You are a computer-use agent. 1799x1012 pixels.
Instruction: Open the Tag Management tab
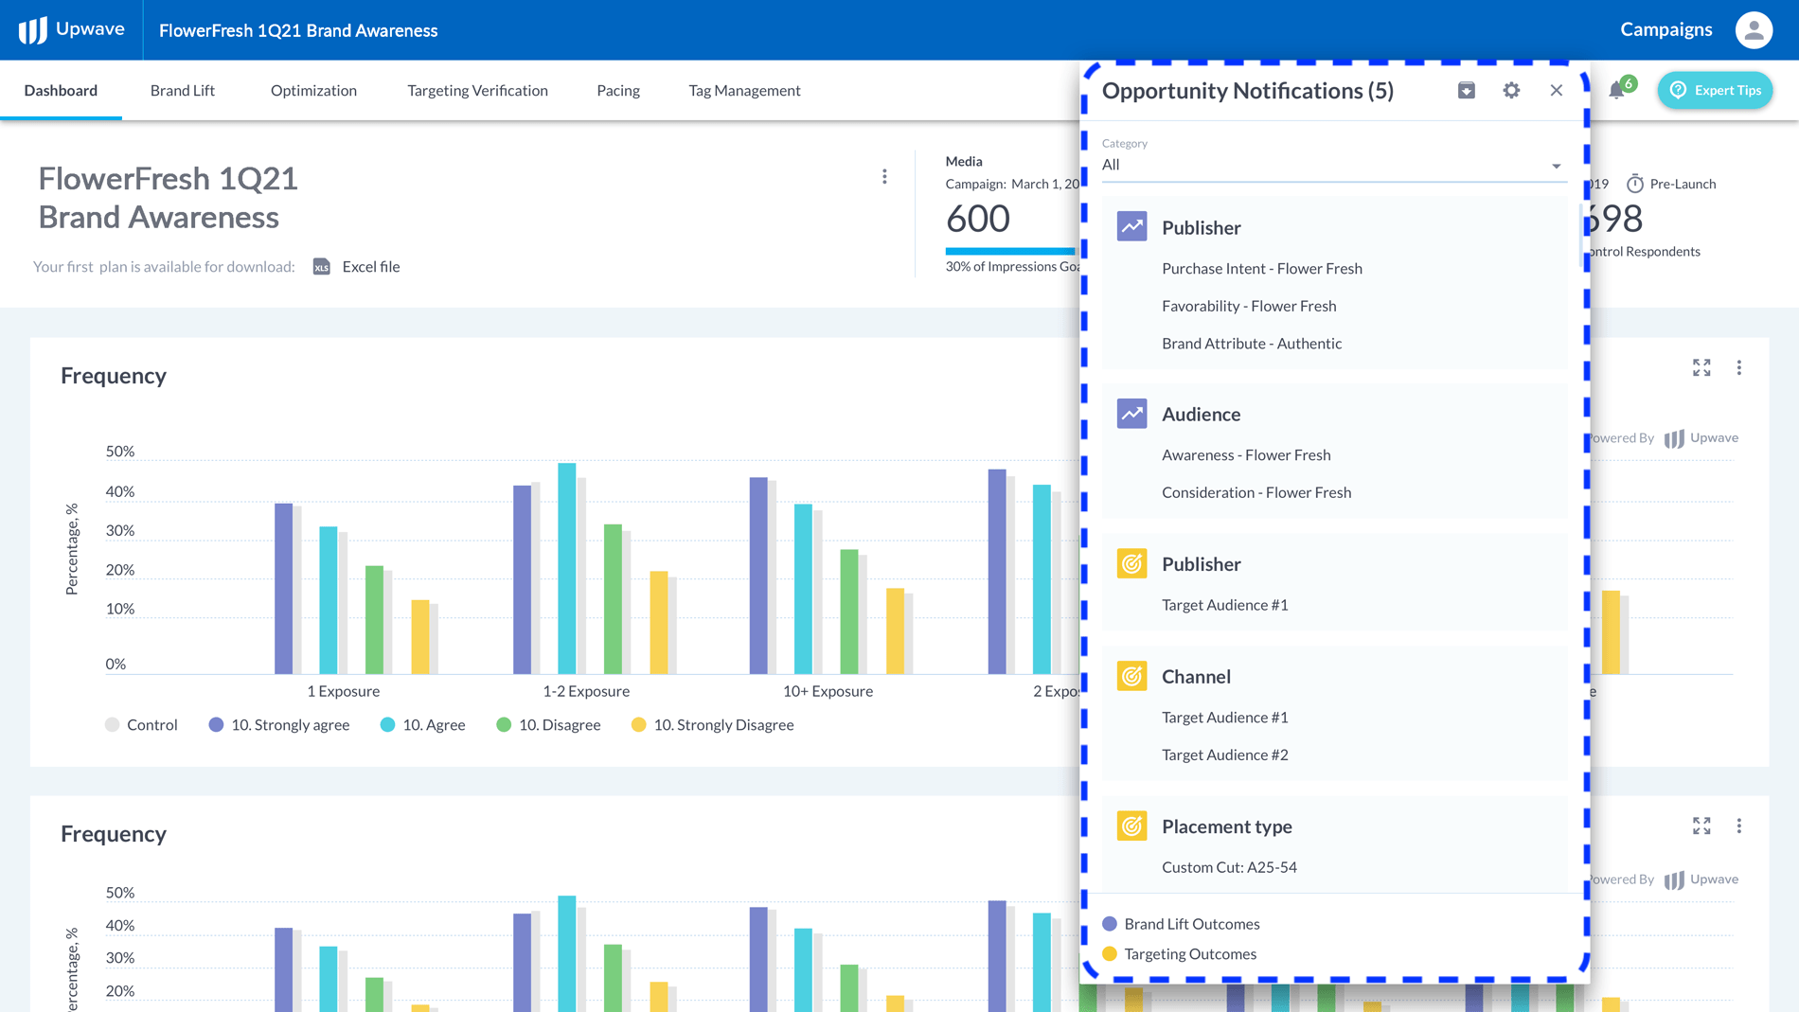coord(744,91)
